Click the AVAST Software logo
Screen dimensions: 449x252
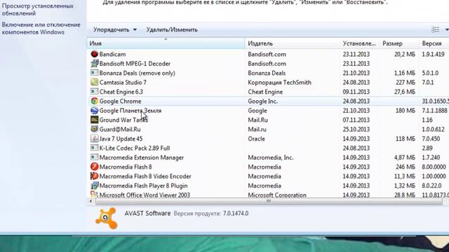107,218
